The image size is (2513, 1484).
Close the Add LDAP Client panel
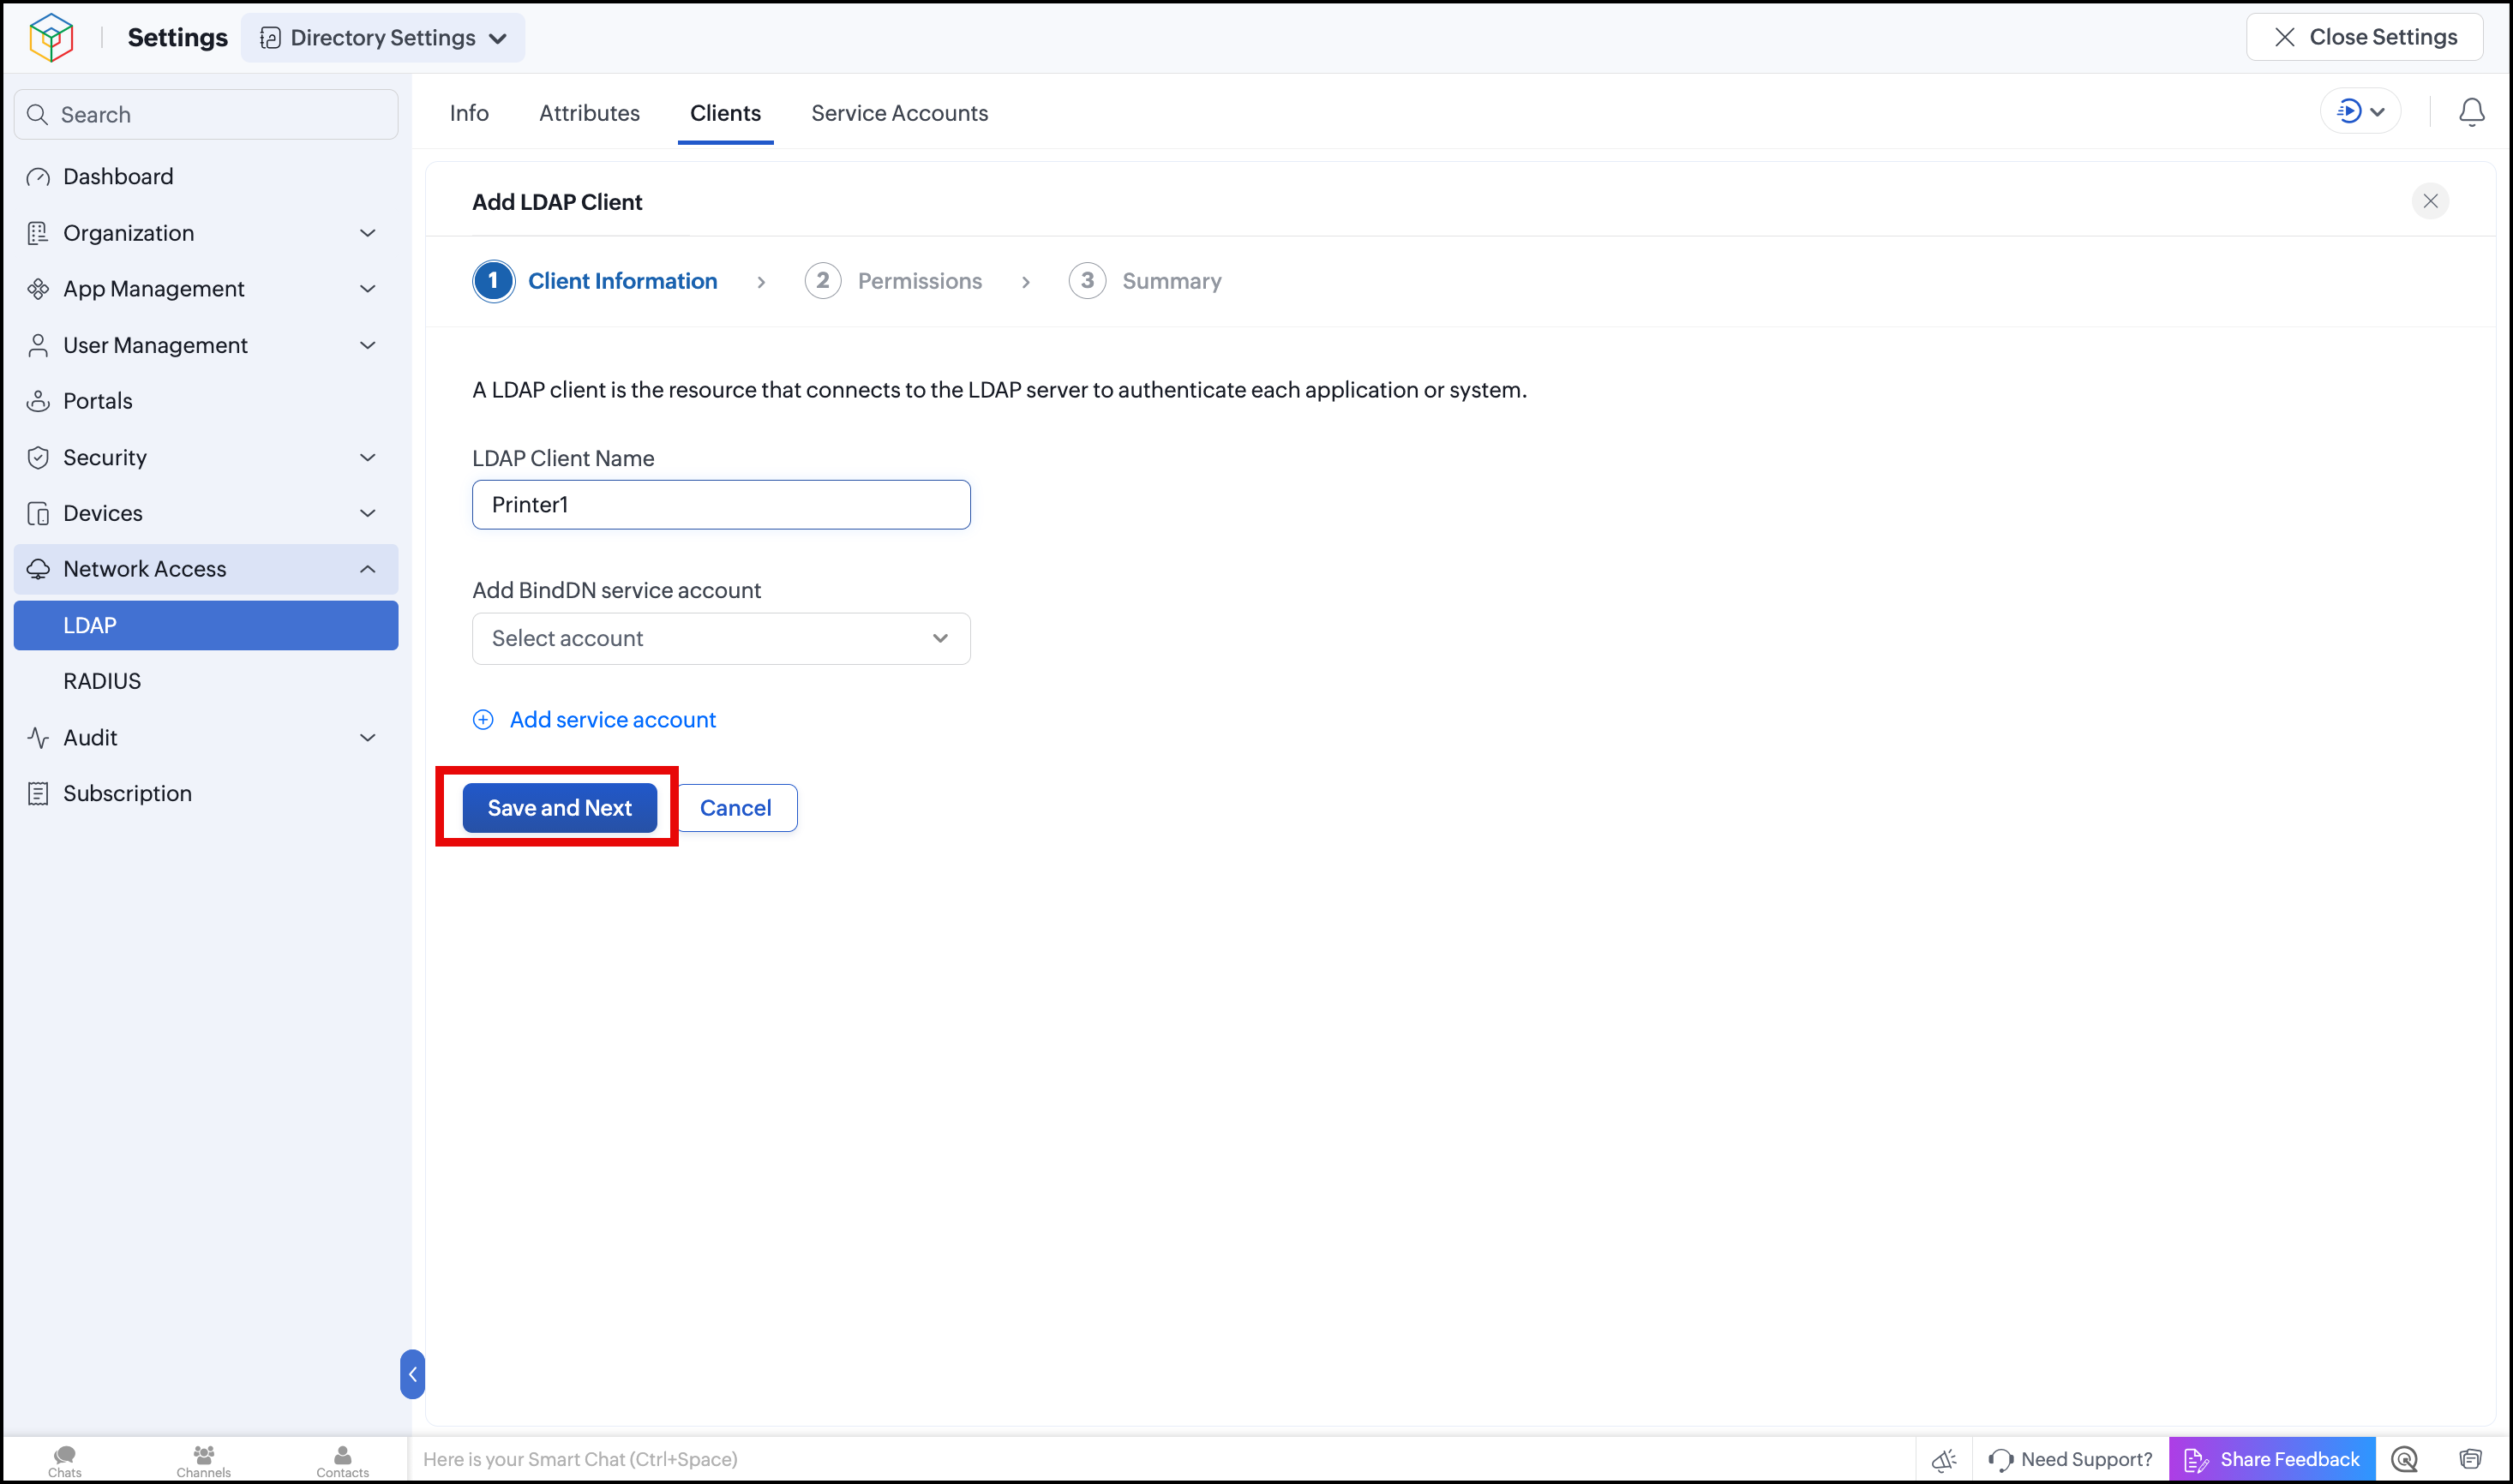pos(2430,201)
